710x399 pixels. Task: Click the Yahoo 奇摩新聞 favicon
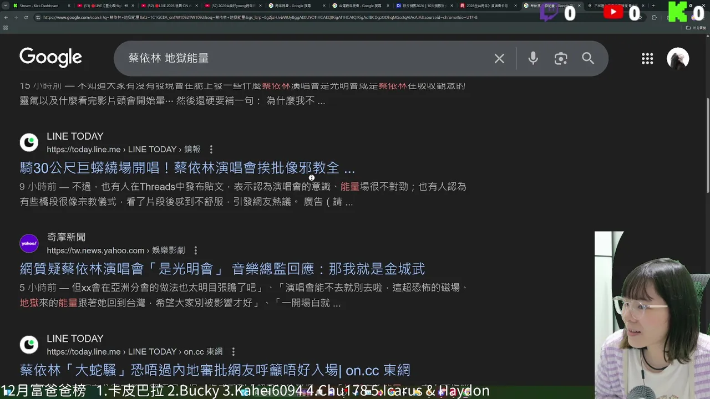point(29,243)
